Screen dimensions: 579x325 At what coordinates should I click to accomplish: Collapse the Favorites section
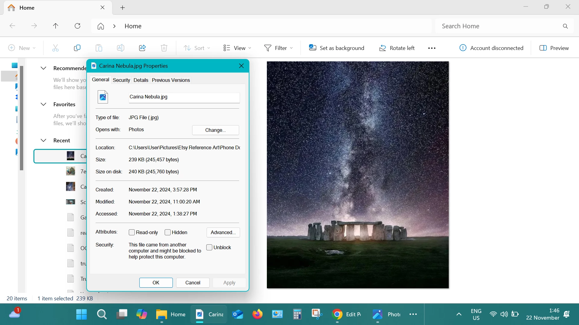[43, 104]
